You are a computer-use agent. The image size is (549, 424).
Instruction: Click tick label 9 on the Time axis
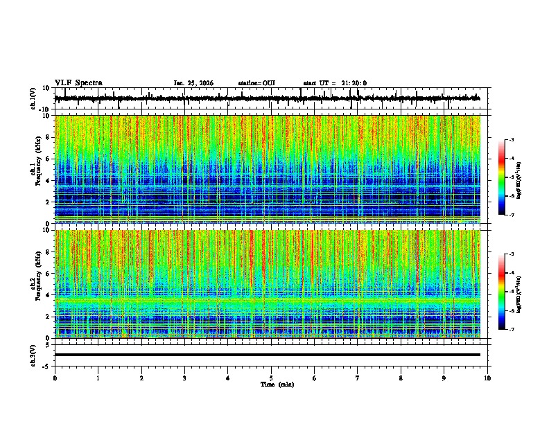point(444,378)
